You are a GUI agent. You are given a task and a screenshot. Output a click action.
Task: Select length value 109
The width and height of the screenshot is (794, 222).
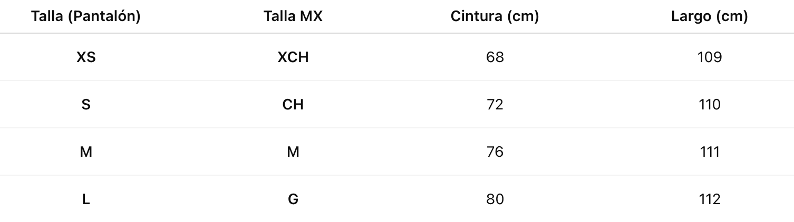click(x=709, y=57)
